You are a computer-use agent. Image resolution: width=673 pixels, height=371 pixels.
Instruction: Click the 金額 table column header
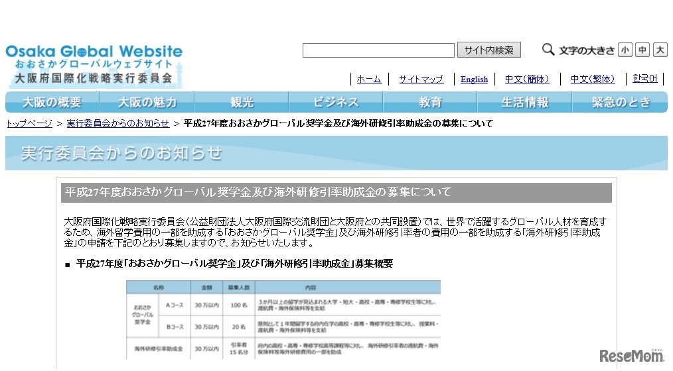pyautogui.click(x=207, y=287)
